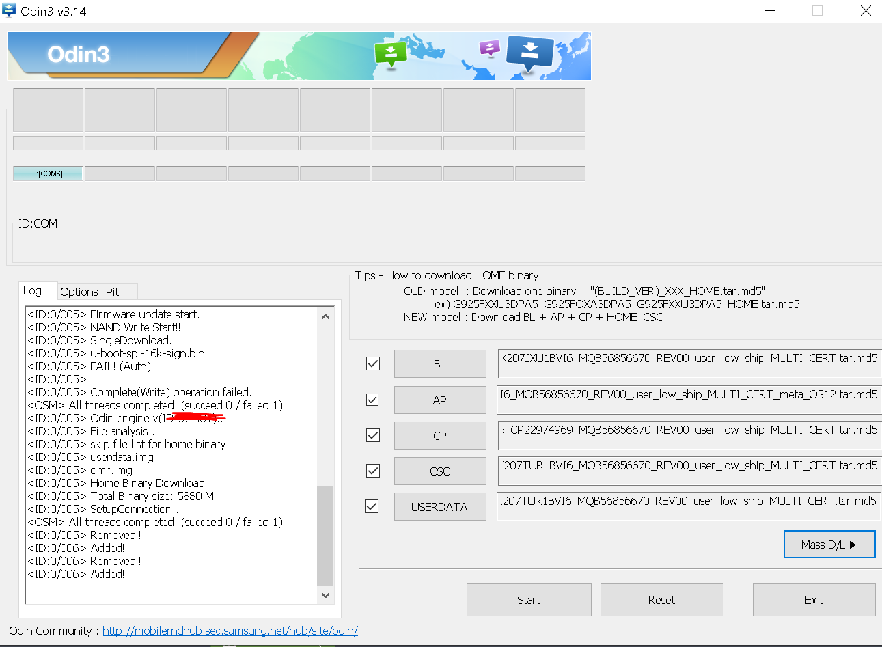Uncheck the CP checkbox

coord(373,435)
